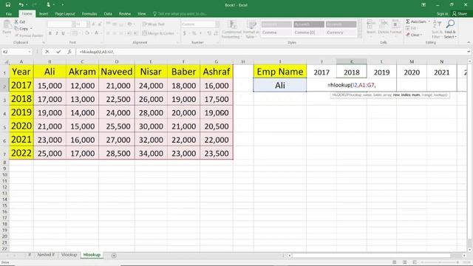This screenshot has height=266, width=473.
Task: Apply Format Painter
Action: [29, 35]
